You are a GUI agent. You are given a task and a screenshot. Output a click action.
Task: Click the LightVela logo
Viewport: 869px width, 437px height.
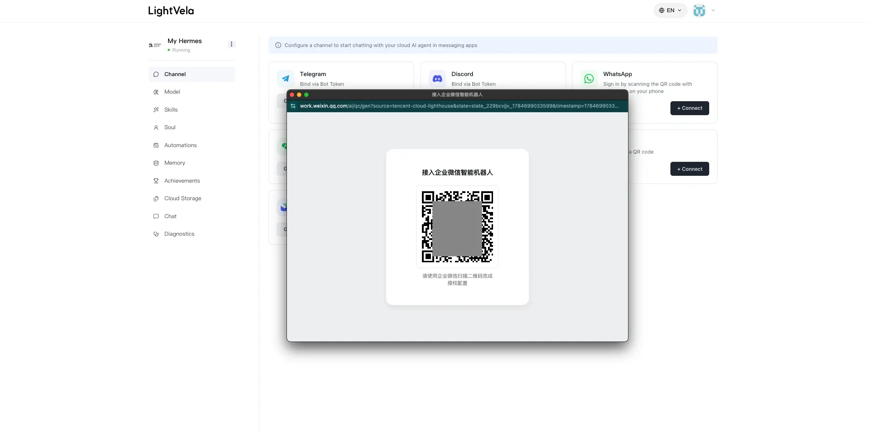tap(171, 11)
